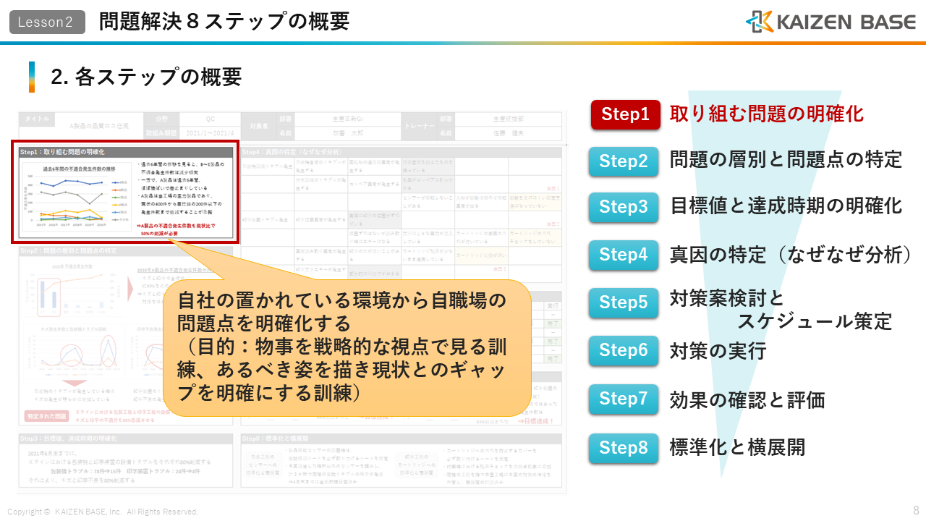Select the Step5 button
The width and height of the screenshot is (926, 521).
coord(624,302)
